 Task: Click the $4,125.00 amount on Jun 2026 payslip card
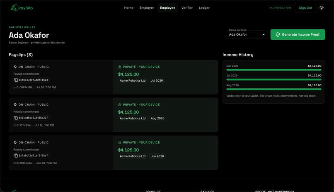coord(128,150)
